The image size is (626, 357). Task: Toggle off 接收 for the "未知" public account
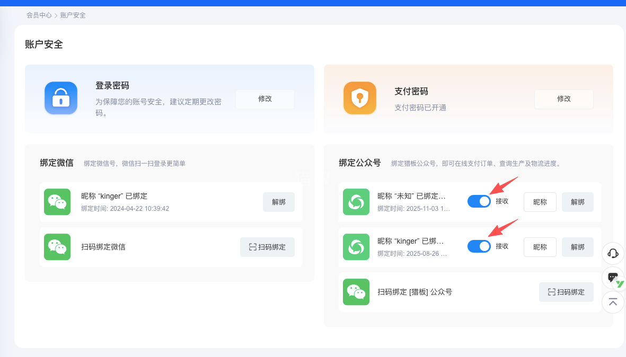(x=479, y=201)
